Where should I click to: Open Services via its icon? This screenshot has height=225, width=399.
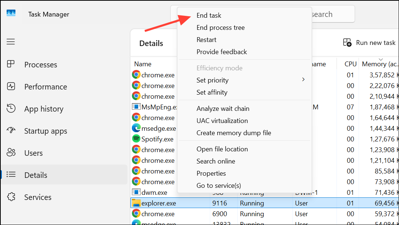(x=11, y=197)
